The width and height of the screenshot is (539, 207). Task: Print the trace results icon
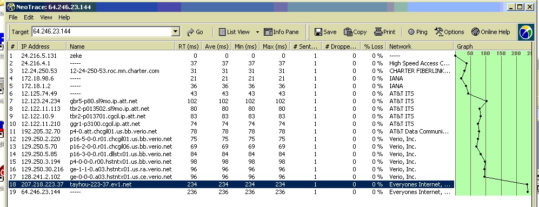coord(378,32)
